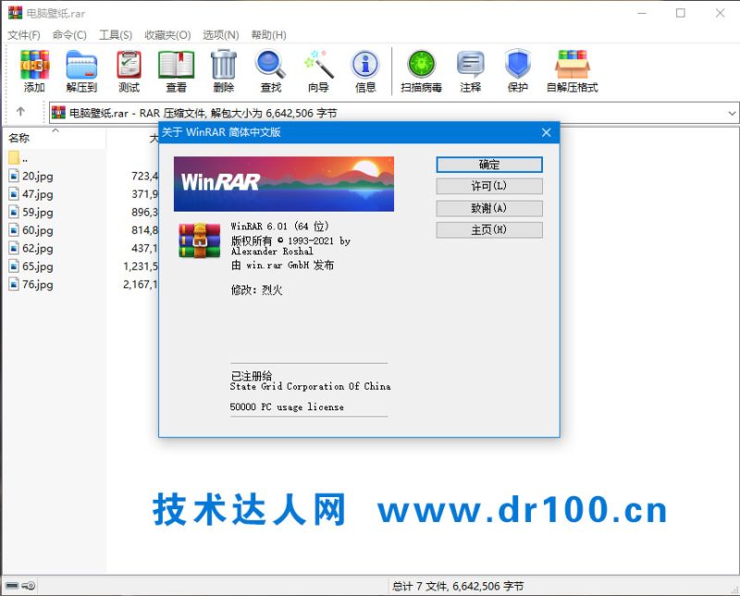The image size is (740, 596).
Task: Click the WinRAR sunset banner image
Action: click(x=284, y=184)
